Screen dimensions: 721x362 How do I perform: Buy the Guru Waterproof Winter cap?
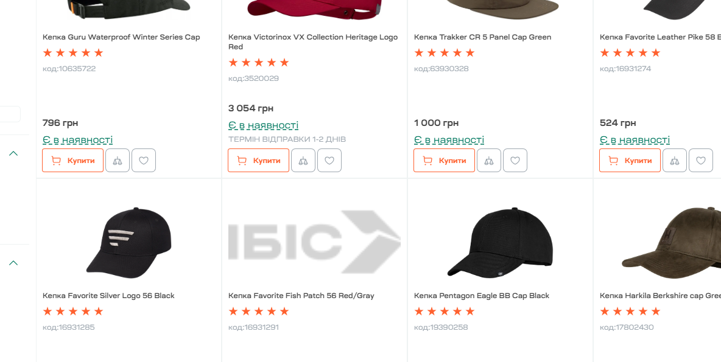[73, 161]
